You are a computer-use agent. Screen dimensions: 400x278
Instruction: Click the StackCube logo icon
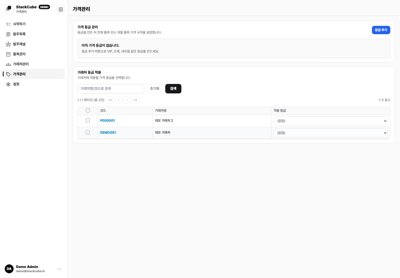(9, 9)
